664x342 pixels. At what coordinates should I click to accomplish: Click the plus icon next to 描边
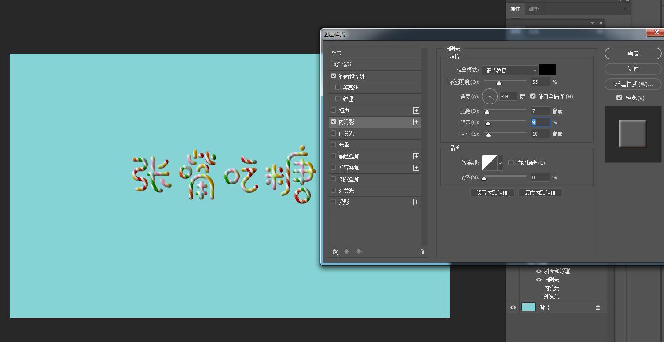(x=416, y=110)
